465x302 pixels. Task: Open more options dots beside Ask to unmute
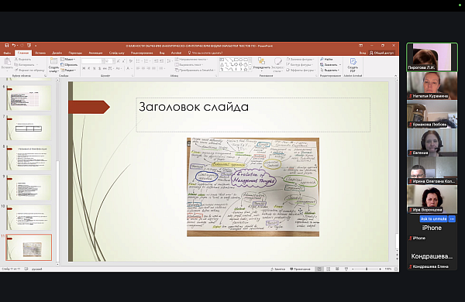[452, 219]
